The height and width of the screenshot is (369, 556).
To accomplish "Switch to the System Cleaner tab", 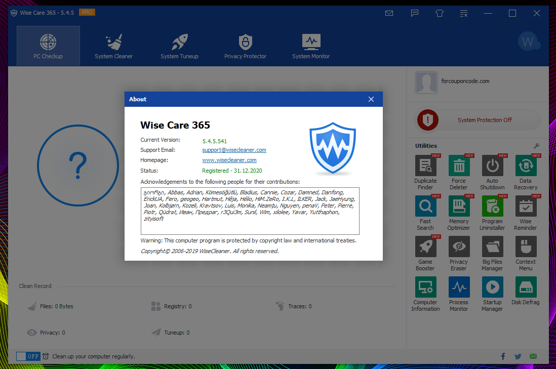I will pos(114,46).
